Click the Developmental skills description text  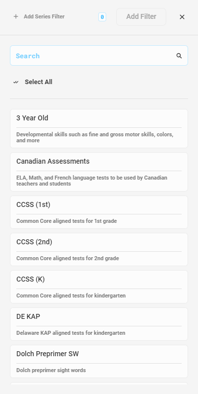coord(95,137)
